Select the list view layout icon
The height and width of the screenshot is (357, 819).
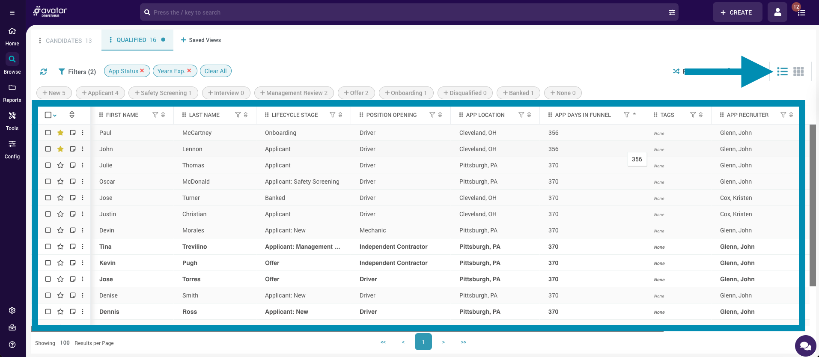point(782,71)
